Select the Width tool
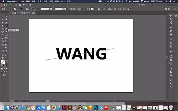Image resolution: width=178 pixels, height=111 pixels. 2,38
